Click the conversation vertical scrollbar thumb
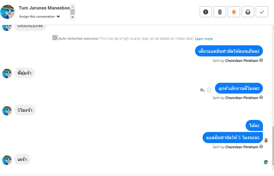Image resolution: width=274 pixels, height=176 pixels. (273, 147)
